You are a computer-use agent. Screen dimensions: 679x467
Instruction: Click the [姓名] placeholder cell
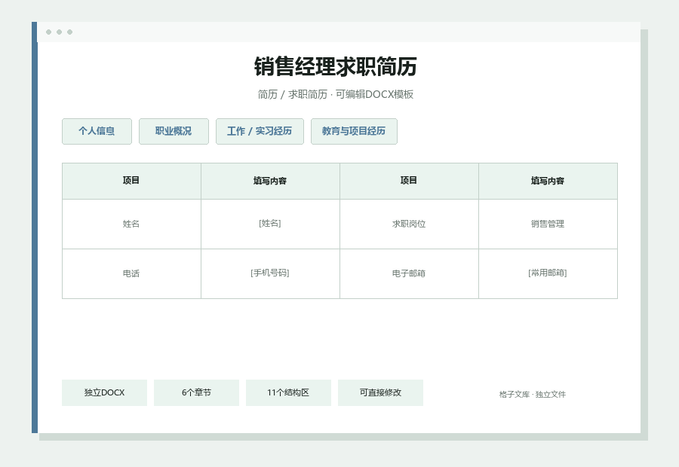pyautogui.click(x=270, y=224)
